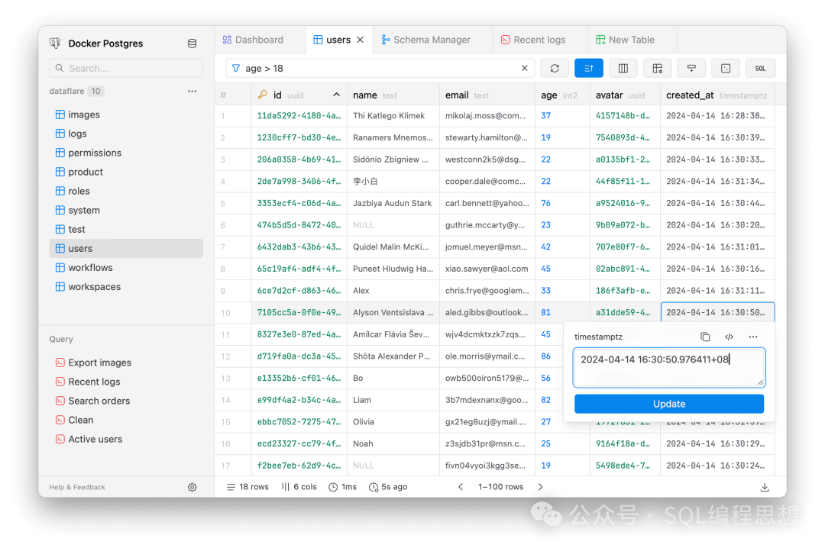The image size is (825, 548).
Task: Toggle the blue sort rows button
Action: pyautogui.click(x=589, y=68)
